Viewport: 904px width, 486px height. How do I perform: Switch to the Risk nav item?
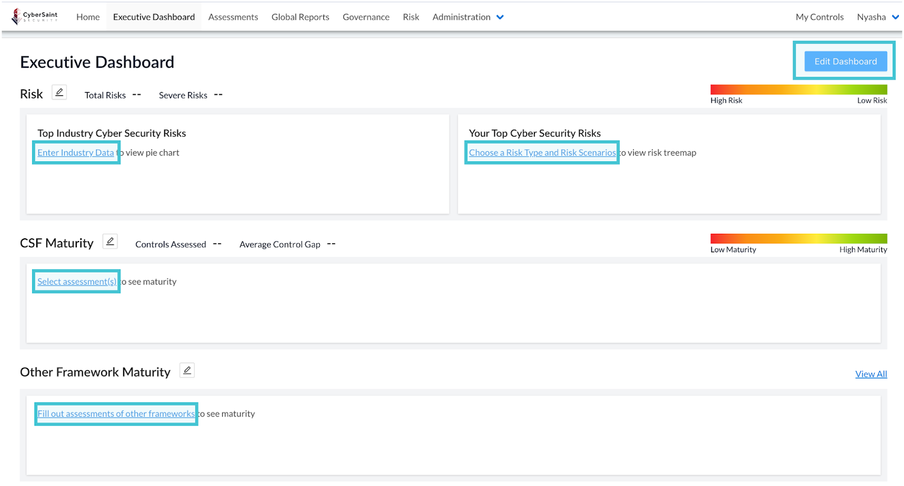411,17
